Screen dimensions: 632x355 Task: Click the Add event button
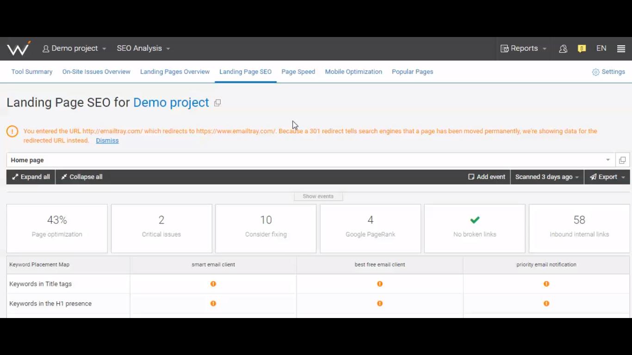487,177
